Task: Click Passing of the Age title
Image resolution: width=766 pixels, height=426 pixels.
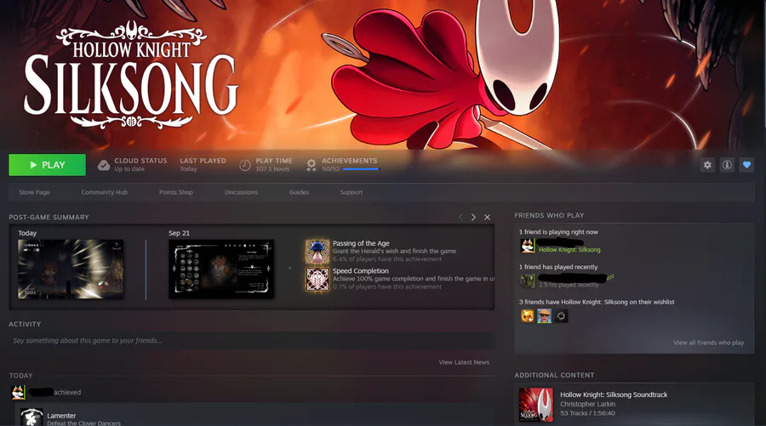Action: [x=361, y=243]
